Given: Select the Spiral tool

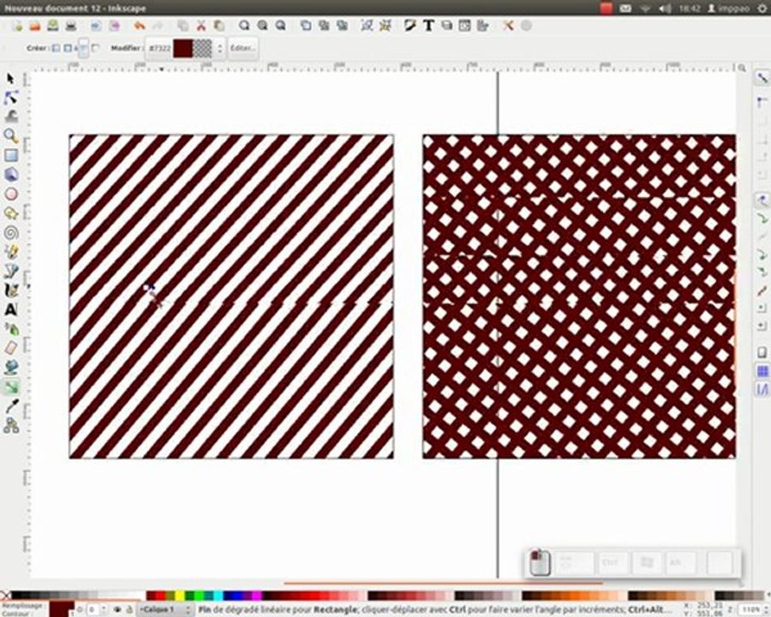Looking at the screenshot, I should click(11, 233).
